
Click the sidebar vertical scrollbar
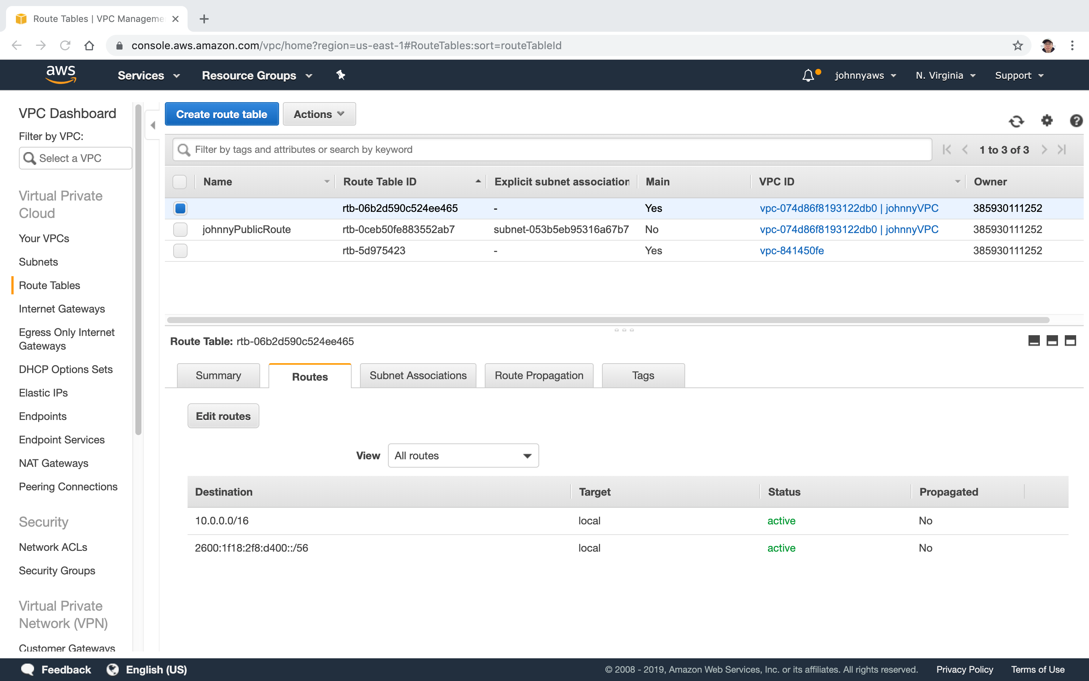tap(138, 269)
